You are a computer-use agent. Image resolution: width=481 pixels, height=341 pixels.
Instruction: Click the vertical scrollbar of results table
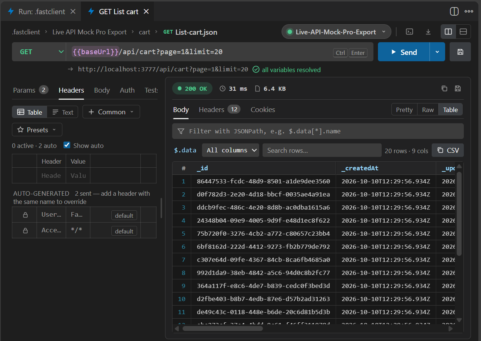[459, 214]
